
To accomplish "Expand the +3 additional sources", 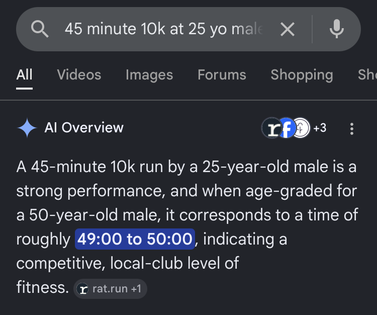I will 320,128.
